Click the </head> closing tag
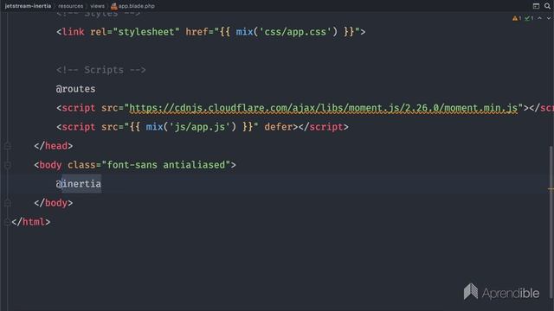554x311 pixels. (x=54, y=146)
